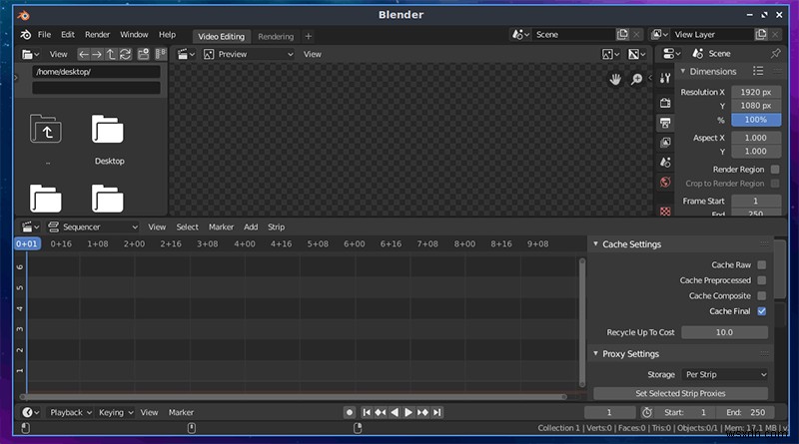The height and width of the screenshot is (444, 799).
Task: Open the Storage Per Strip dropdown
Action: (x=724, y=375)
